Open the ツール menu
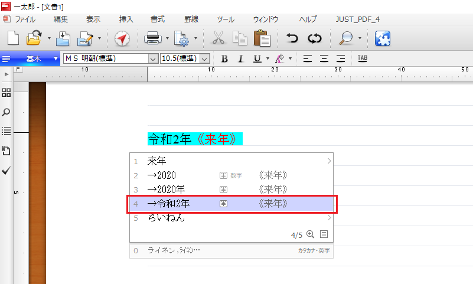Screen dimensions: 473x284 coord(226,19)
